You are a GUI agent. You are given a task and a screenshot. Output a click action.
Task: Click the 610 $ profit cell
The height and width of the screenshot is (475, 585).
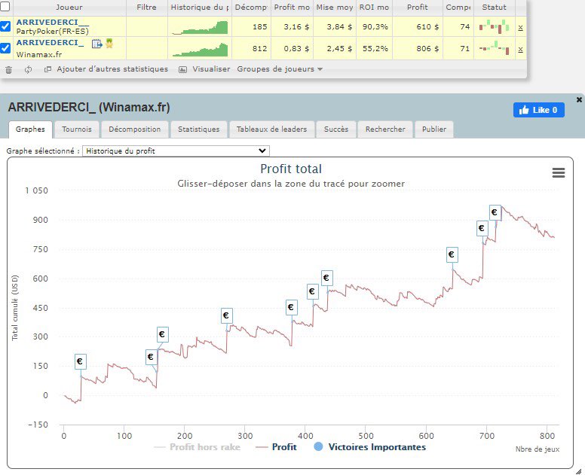click(x=417, y=27)
